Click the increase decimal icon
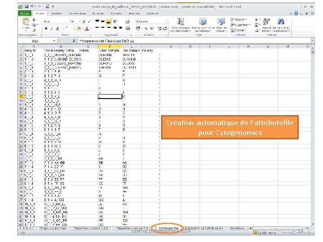 159,28
